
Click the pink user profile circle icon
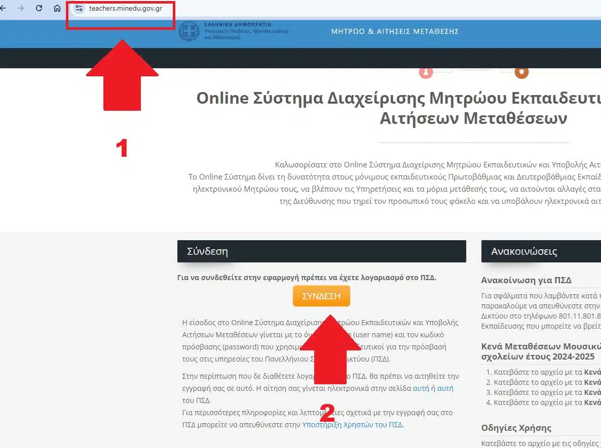(426, 72)
